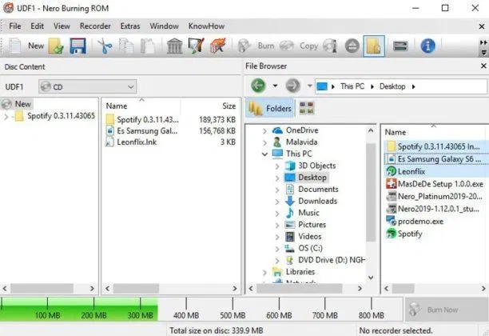489x336 pixels.
Task: Sort disc content by Size column
Action: (x=229, y=106)
